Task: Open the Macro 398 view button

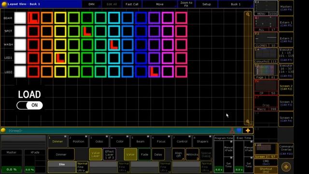Action: [x=266, y=103]
